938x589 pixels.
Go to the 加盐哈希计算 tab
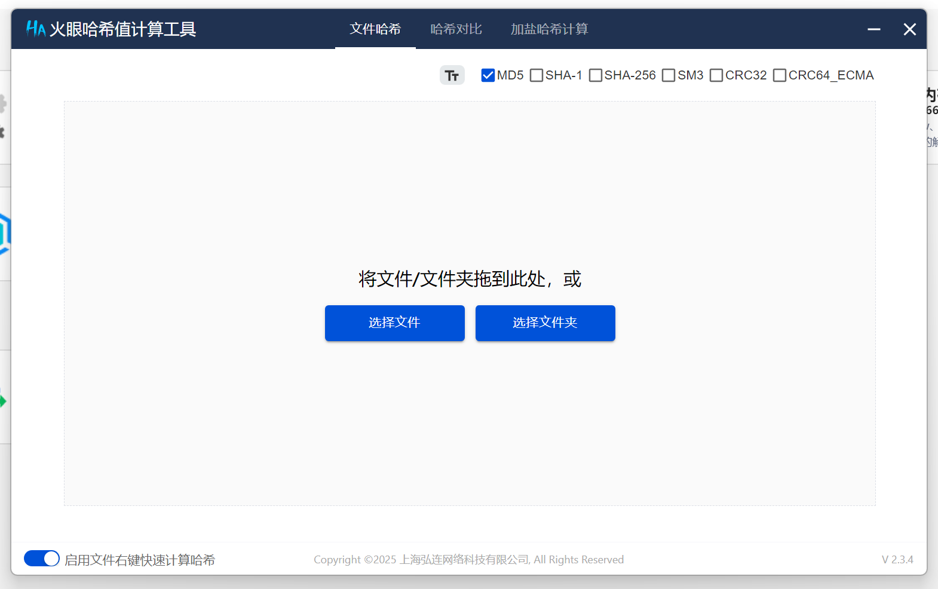click(x=549, y=29)
